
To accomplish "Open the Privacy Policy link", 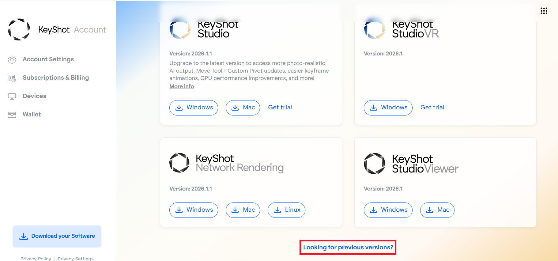I will click(36, 259).
